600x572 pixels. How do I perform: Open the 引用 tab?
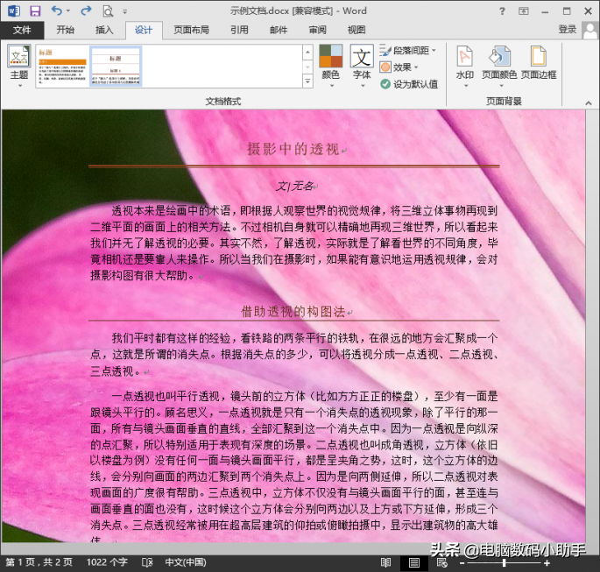tap(239, 30)
